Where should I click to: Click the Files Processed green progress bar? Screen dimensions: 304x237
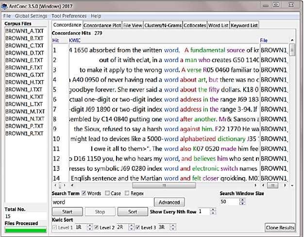pyautogui.click(x=26, y=230)
